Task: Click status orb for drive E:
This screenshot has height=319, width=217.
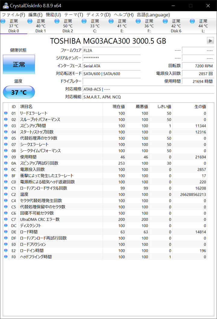Action: pos(111,21)
